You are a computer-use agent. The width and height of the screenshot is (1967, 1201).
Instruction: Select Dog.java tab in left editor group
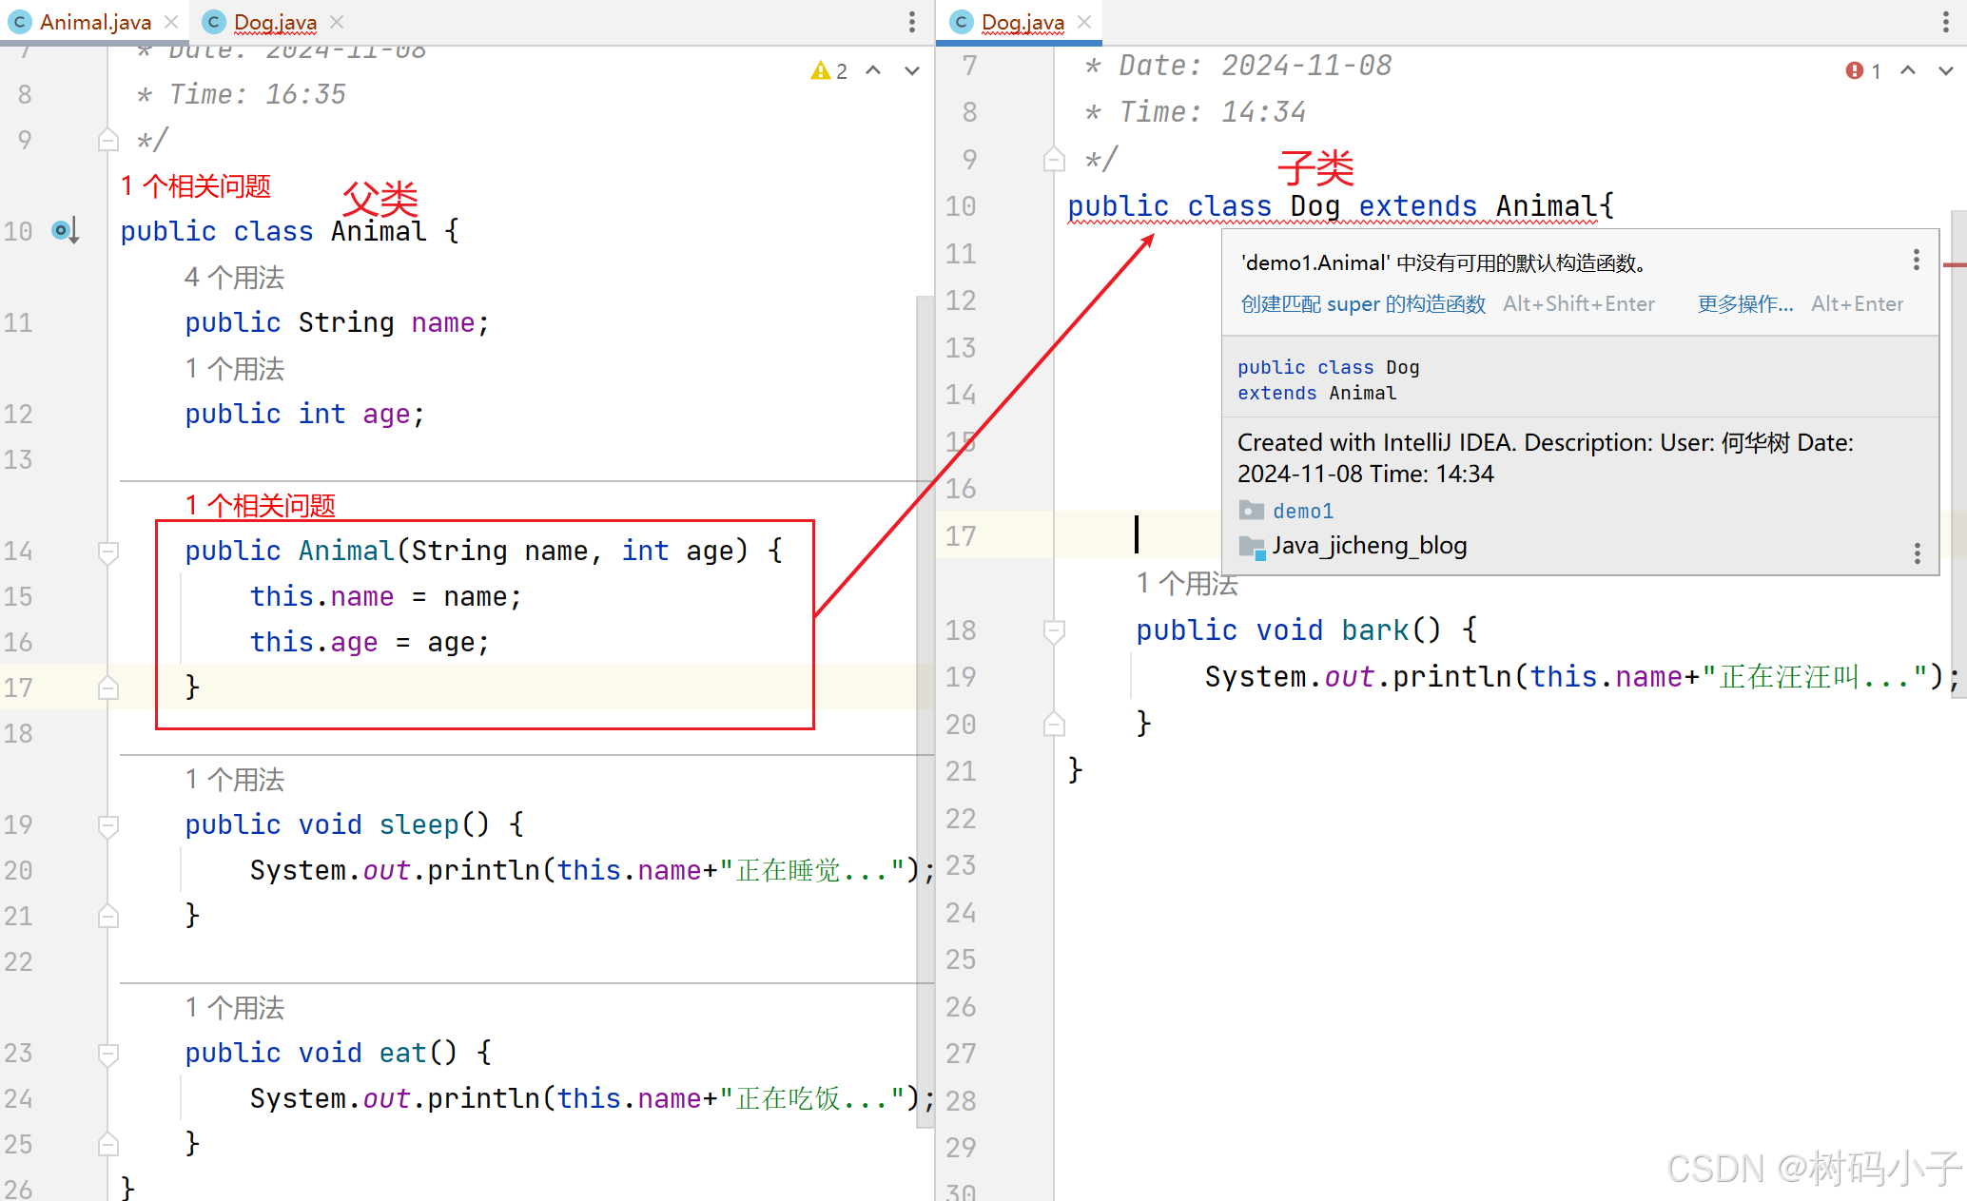(274, 22)
